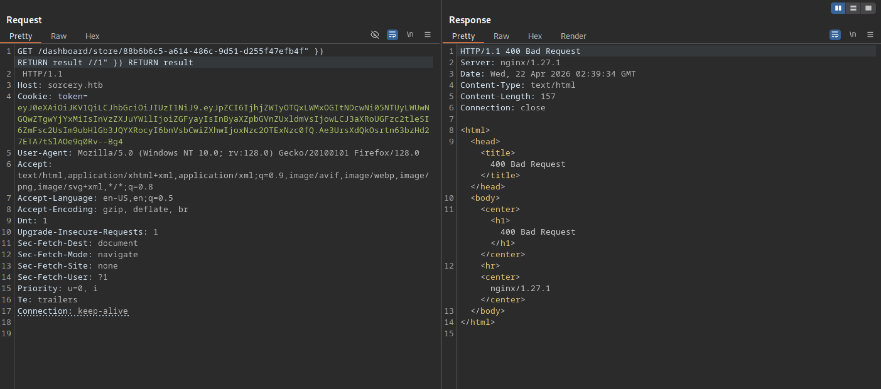Click the 400 Bad Request status line
The image size is (881, 389).
[520, 51]
